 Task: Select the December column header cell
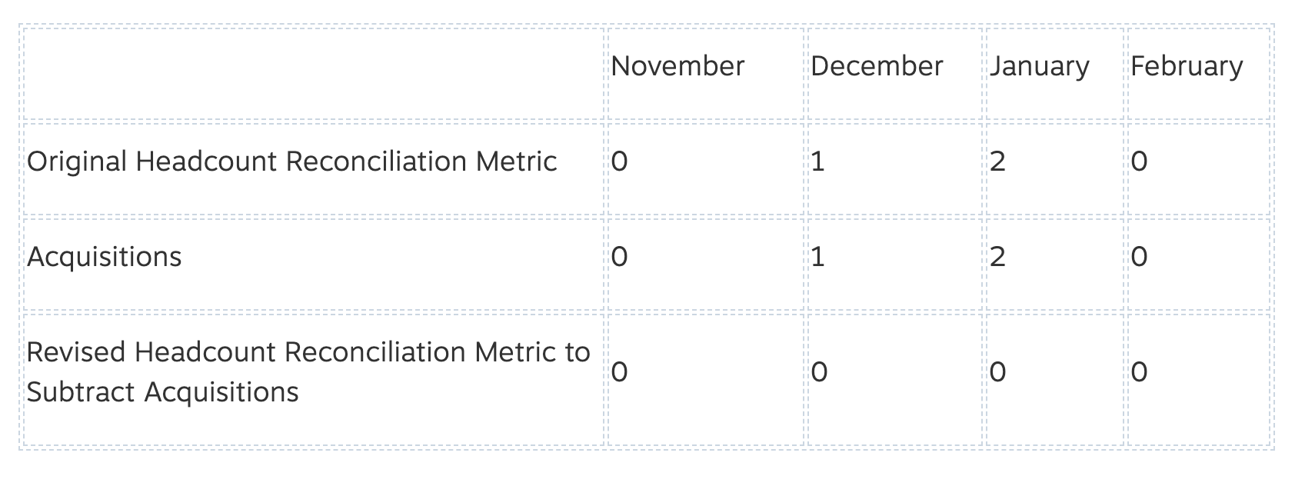[x=895, y=75]
